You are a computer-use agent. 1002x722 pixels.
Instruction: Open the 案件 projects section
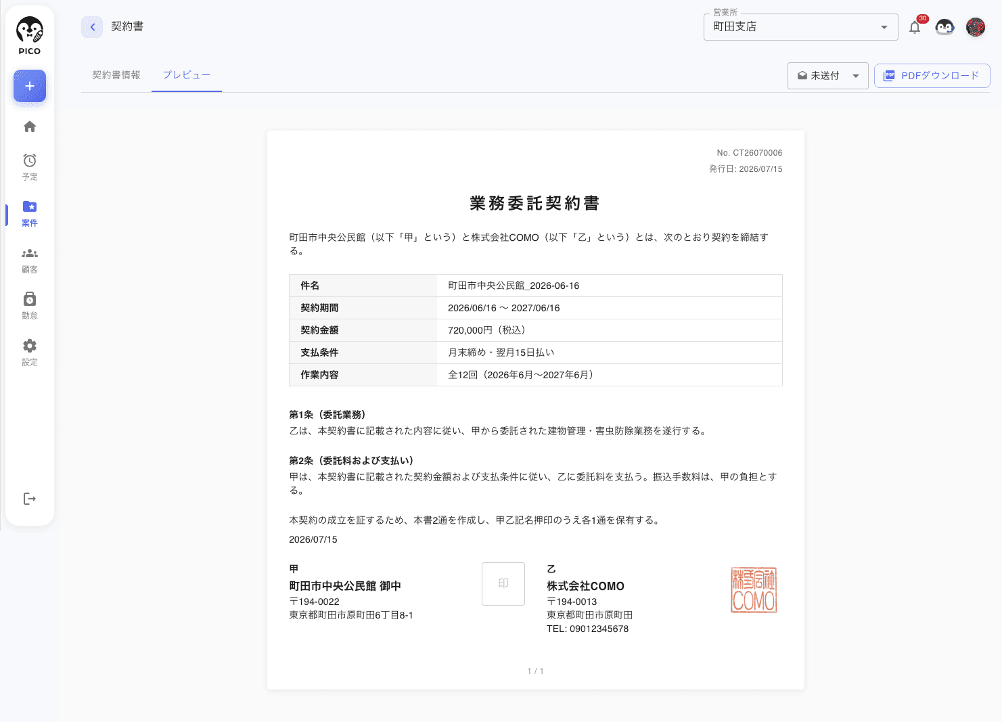[30, 213]
